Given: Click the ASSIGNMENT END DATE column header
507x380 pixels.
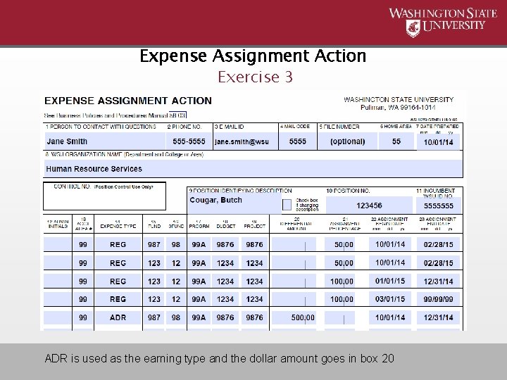Looking at the screenshot, I should point(437,224).
